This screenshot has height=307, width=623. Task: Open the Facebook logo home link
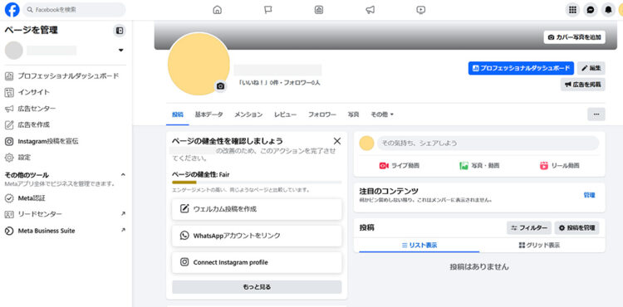(x=12, y=10)
